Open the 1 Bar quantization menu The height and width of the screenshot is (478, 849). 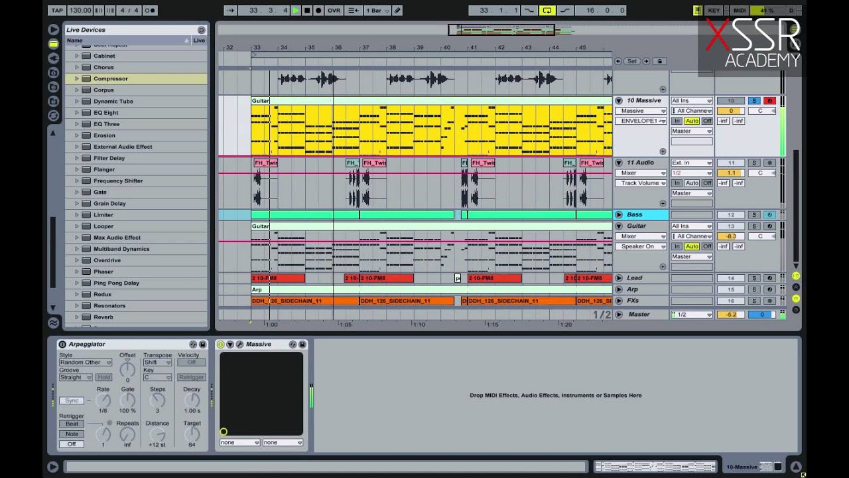[377, 11]
